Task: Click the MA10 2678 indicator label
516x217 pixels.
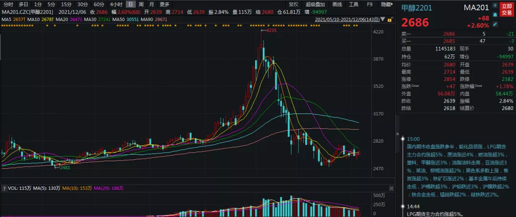Action: 41,20
